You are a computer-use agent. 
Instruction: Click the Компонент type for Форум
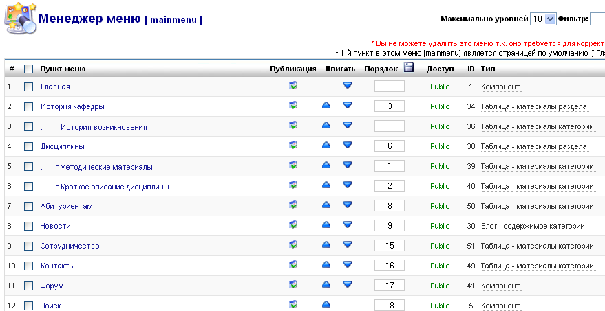pyautogui.click(x=500, y=286)
